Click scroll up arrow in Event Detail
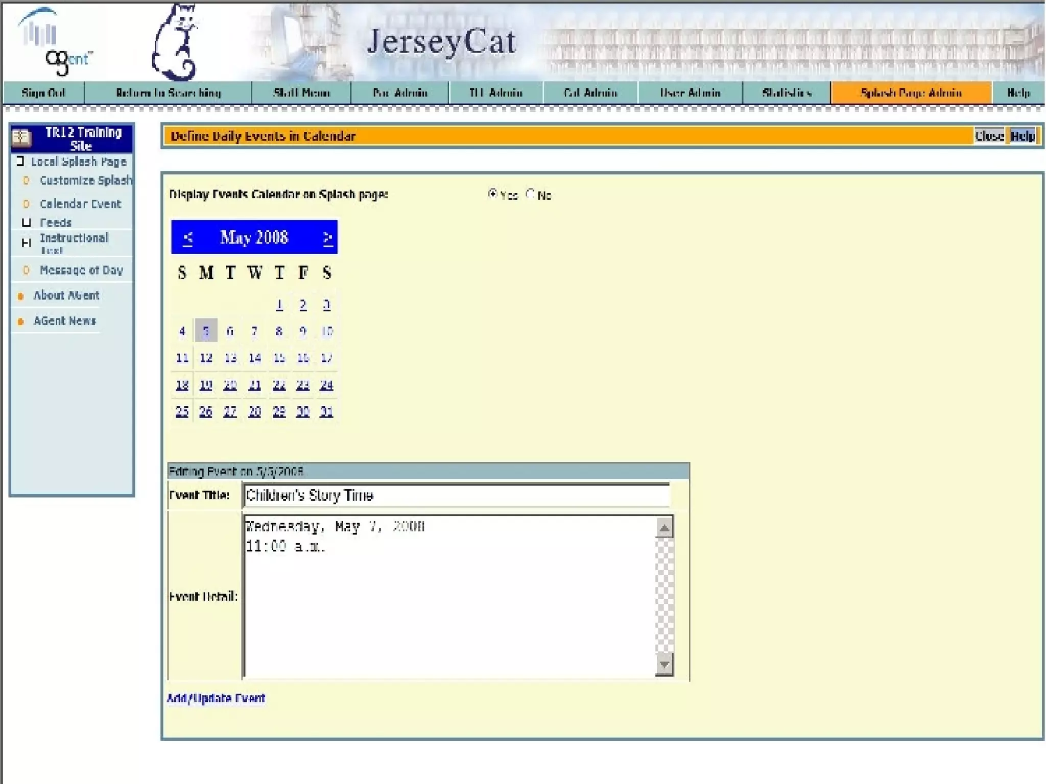Screen dimensions: 1046x784 [x=664, y=528]
